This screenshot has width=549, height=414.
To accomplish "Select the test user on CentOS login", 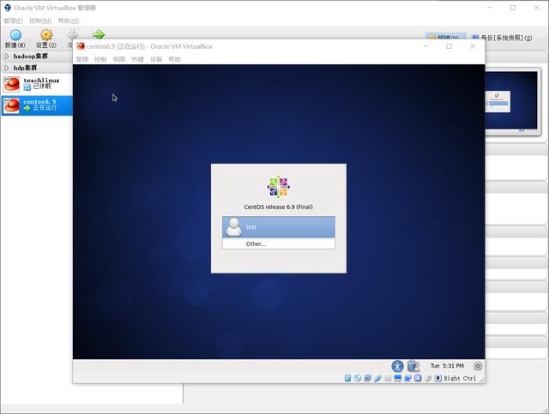I will point(278,227).
